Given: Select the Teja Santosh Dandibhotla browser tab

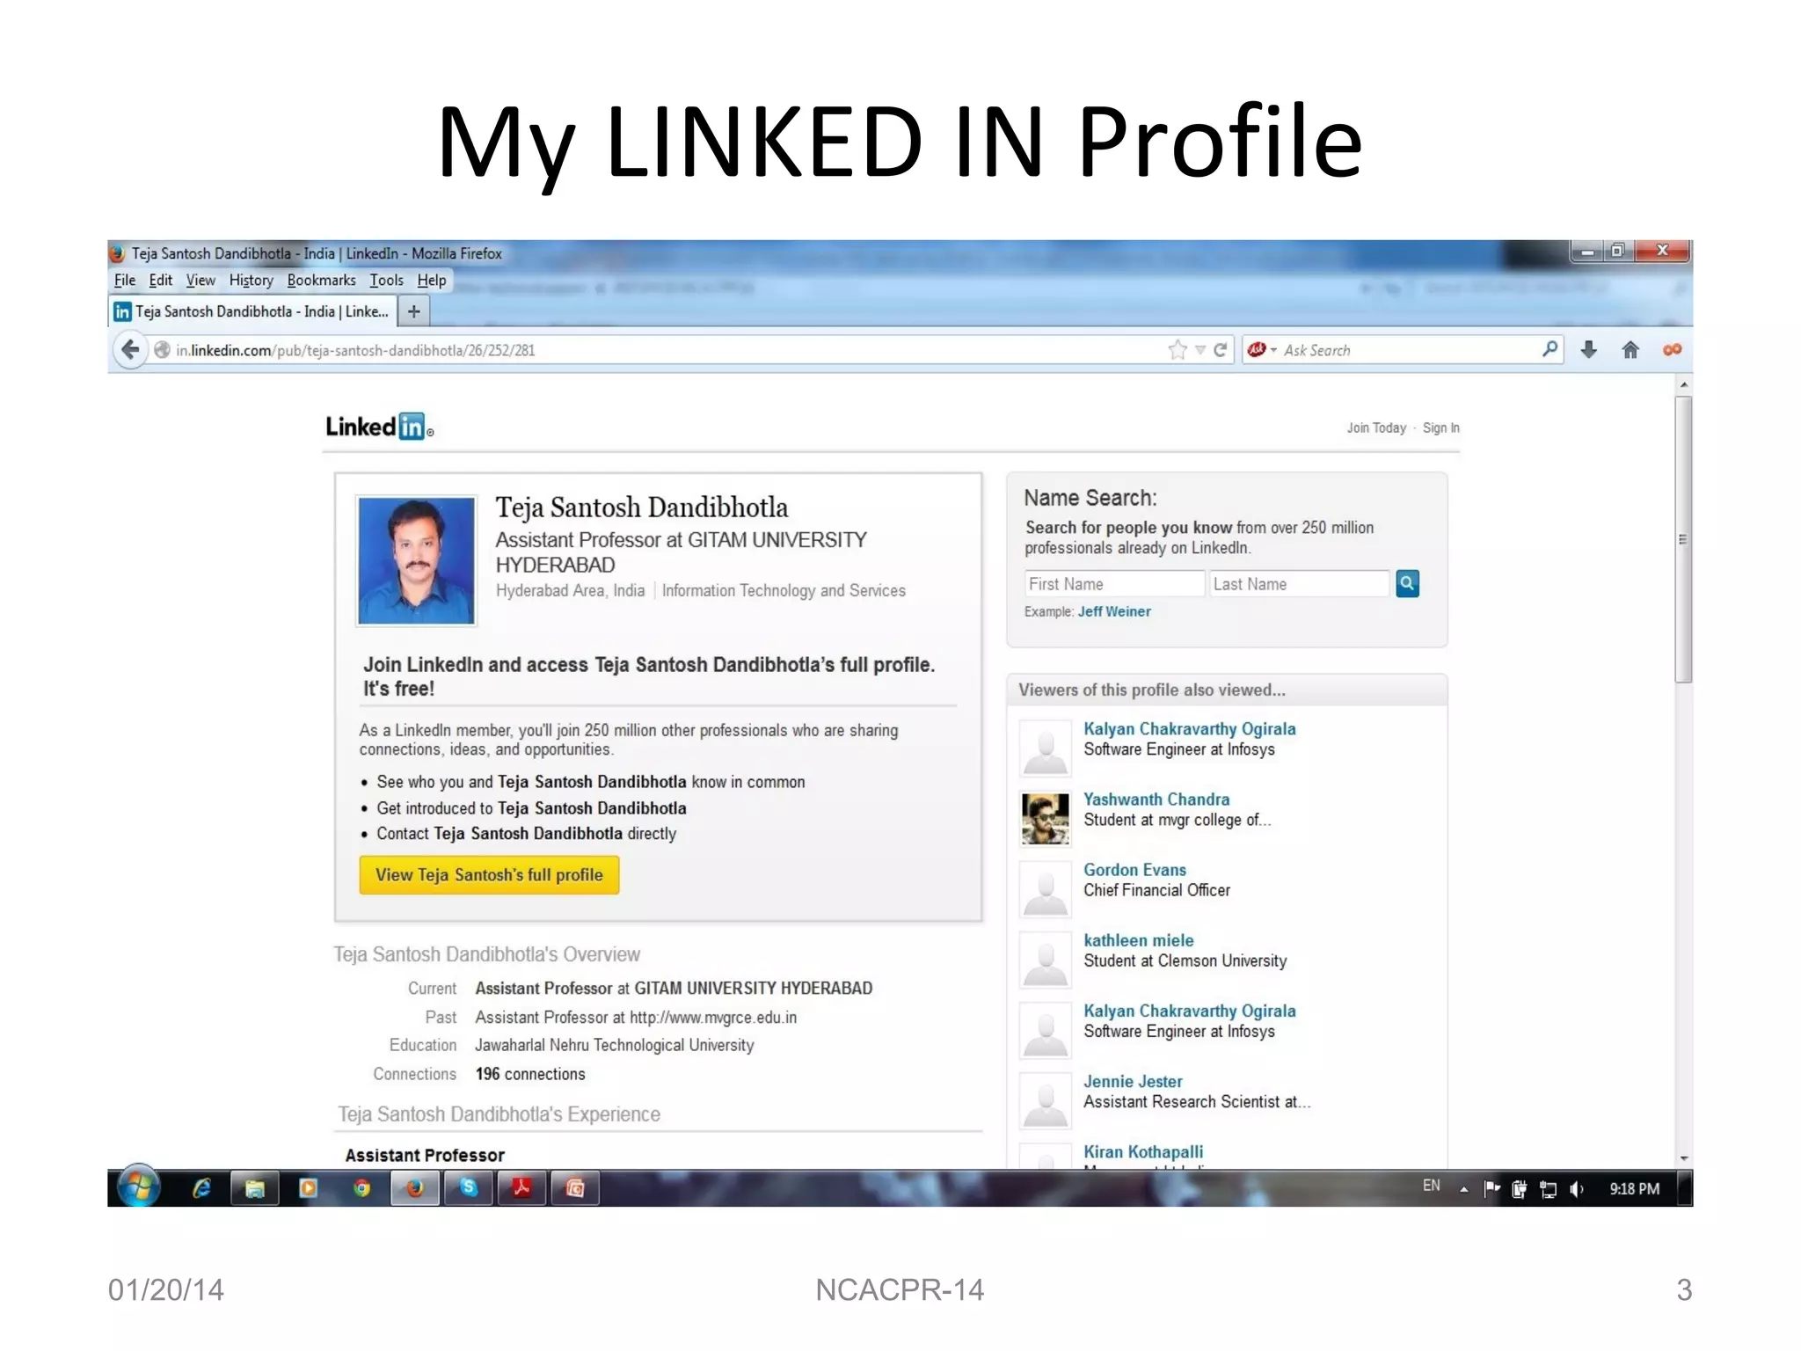Looking at the screenshot, I should [x=253, y=311].
